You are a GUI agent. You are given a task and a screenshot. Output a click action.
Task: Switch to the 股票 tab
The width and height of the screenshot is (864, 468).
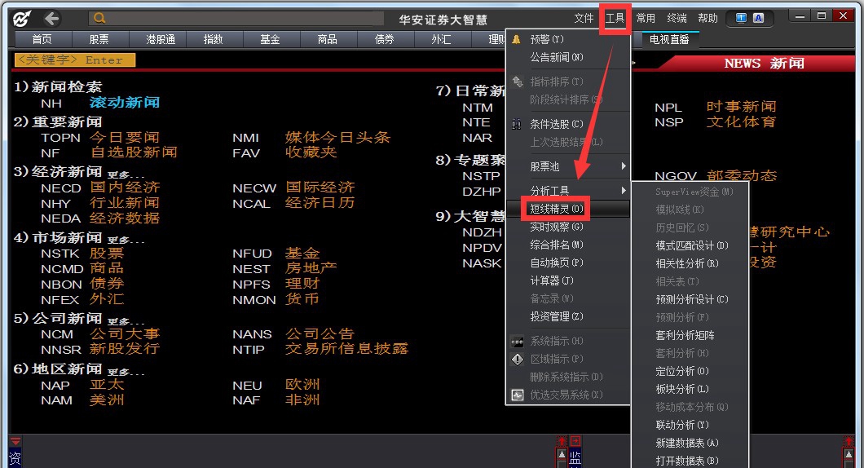coord(99,39)
